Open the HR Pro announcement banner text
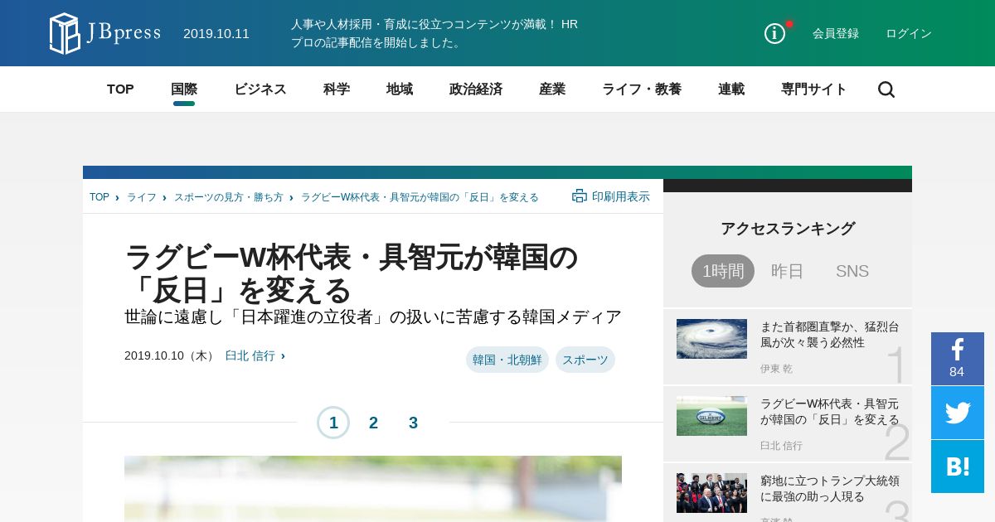This screenshot has width=995, height=522. pyautogui.click(x=434, y=33)
